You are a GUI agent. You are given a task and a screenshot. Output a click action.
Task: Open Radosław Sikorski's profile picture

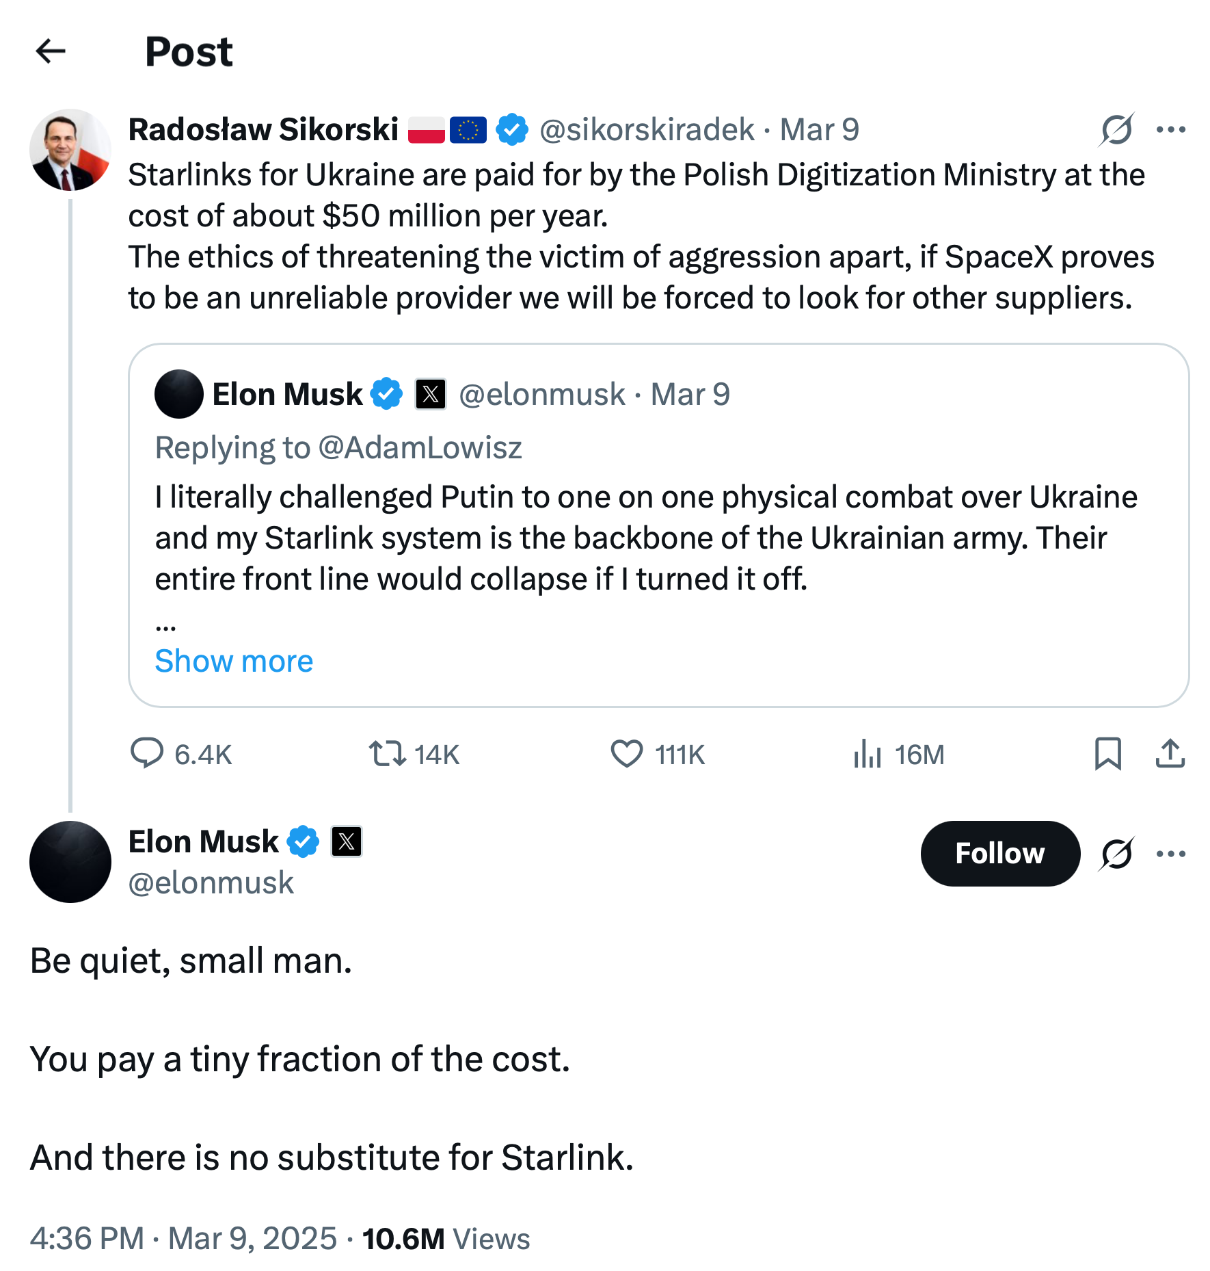coord(70,150)
